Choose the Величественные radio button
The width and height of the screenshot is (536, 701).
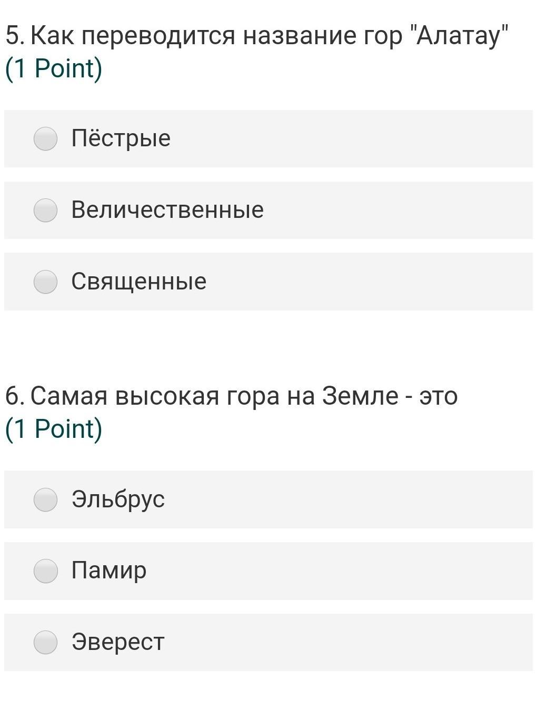pyautogui.click(x=46, y=211)
